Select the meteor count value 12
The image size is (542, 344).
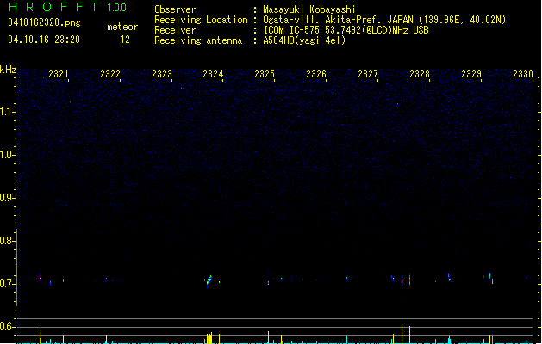pyautogui.click(x=125, y=40)
